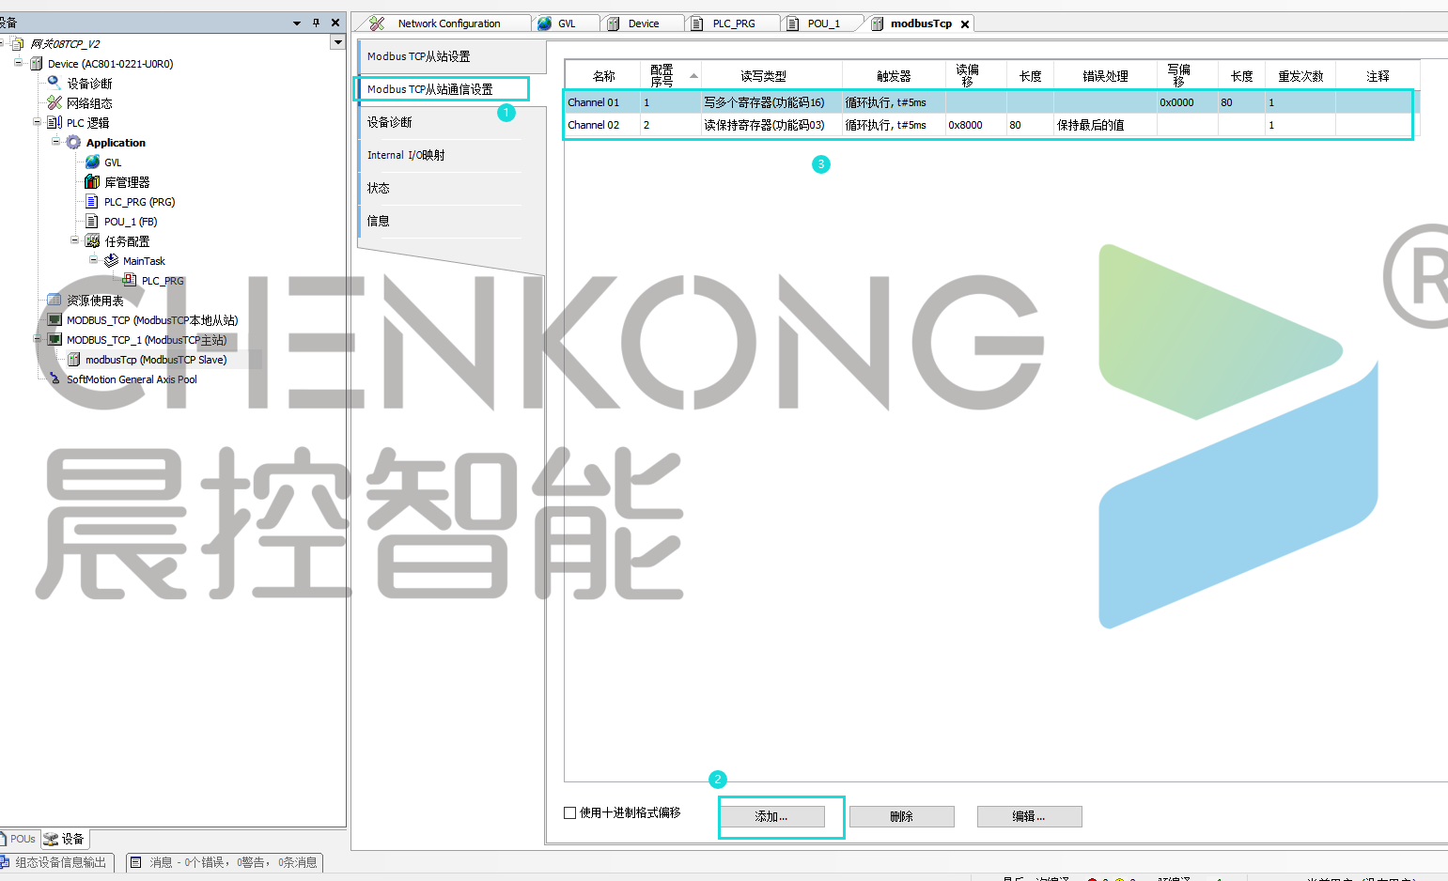The width and height of the screenshot is (1448, 881).
Task: Click the 资源使用表 table icon
Action: click(54, 300)
